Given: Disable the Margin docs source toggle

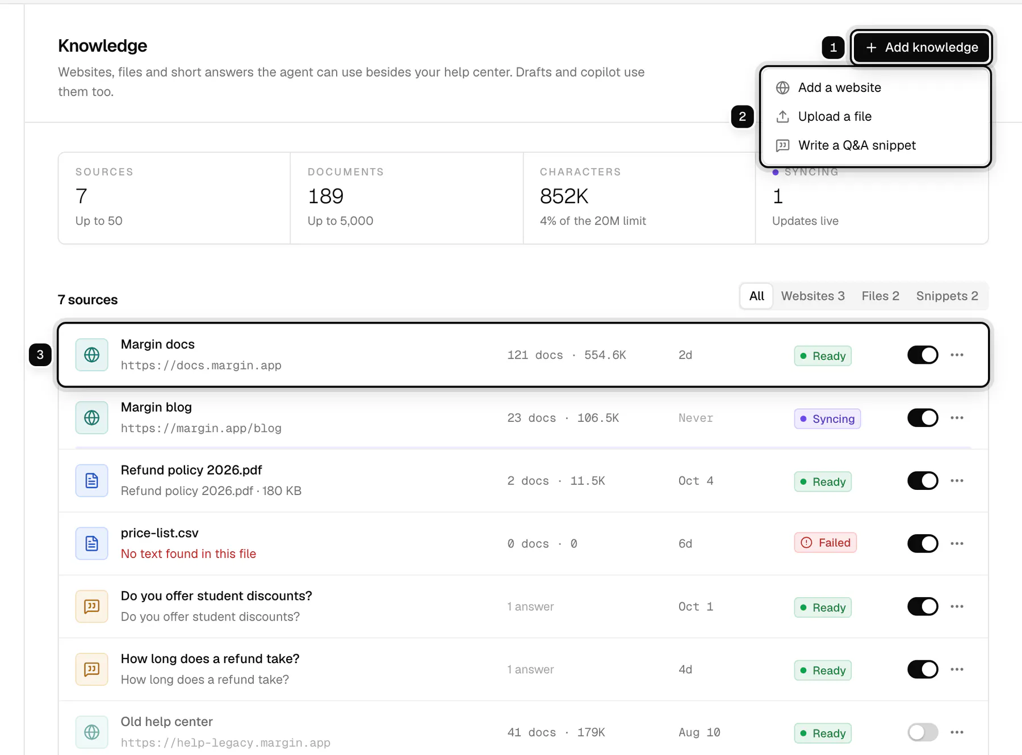Looking at the screenshot, I should point(923,355).
